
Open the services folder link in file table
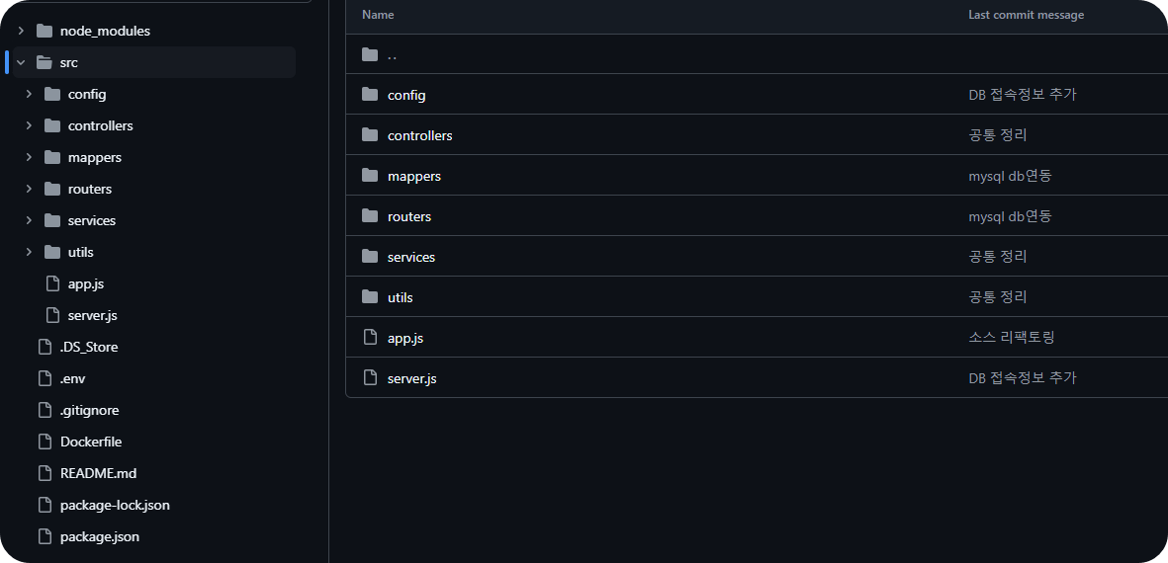click(x=411, y=257)
